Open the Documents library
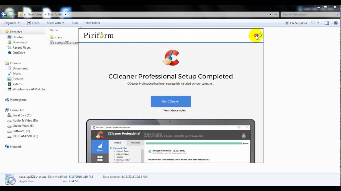341x191 pixels. [x=20, y=68]
